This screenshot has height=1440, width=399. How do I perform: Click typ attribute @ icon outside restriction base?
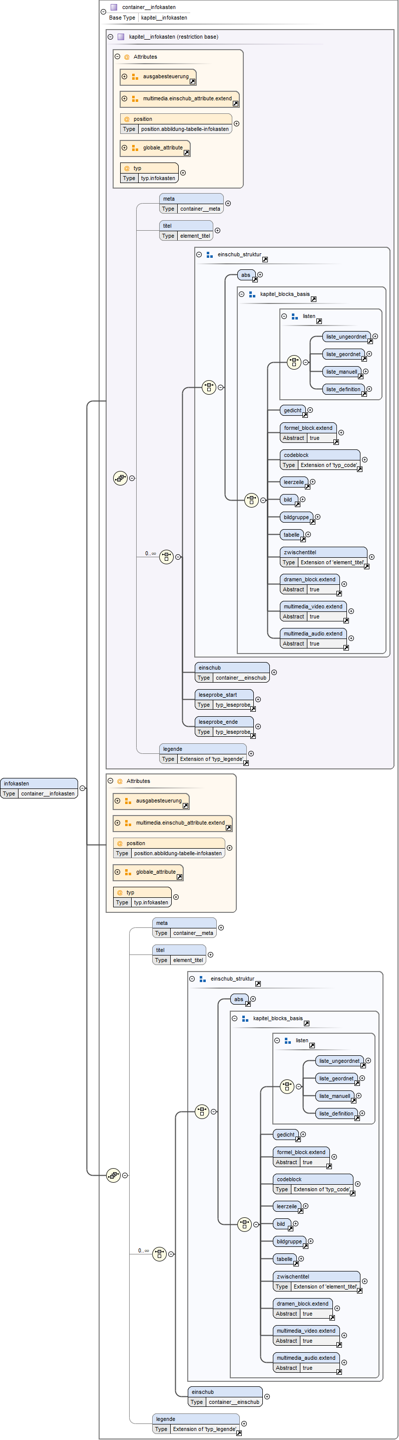click(120, 893)
